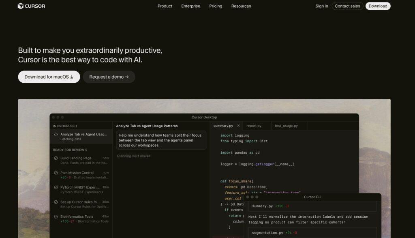The height and width of the screenshot is (238, 415).
Task: Click Download for macOS button
Action: click(x=49, y=77)
